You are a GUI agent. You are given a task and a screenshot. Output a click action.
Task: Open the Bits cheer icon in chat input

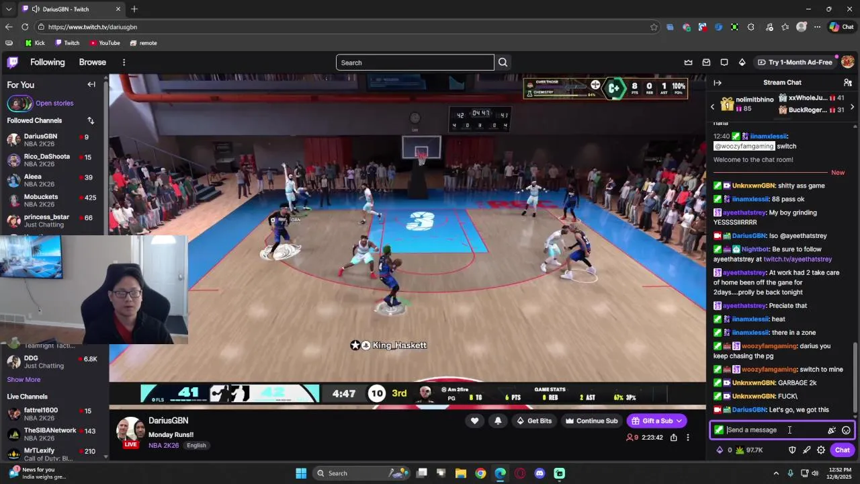[x=832, y=430]
